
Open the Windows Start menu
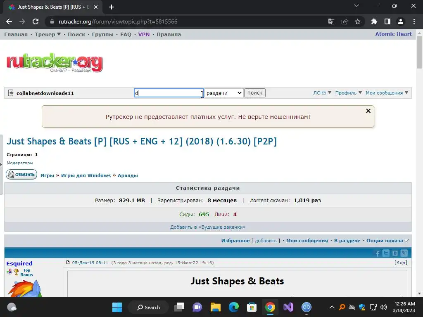point(117,307)
